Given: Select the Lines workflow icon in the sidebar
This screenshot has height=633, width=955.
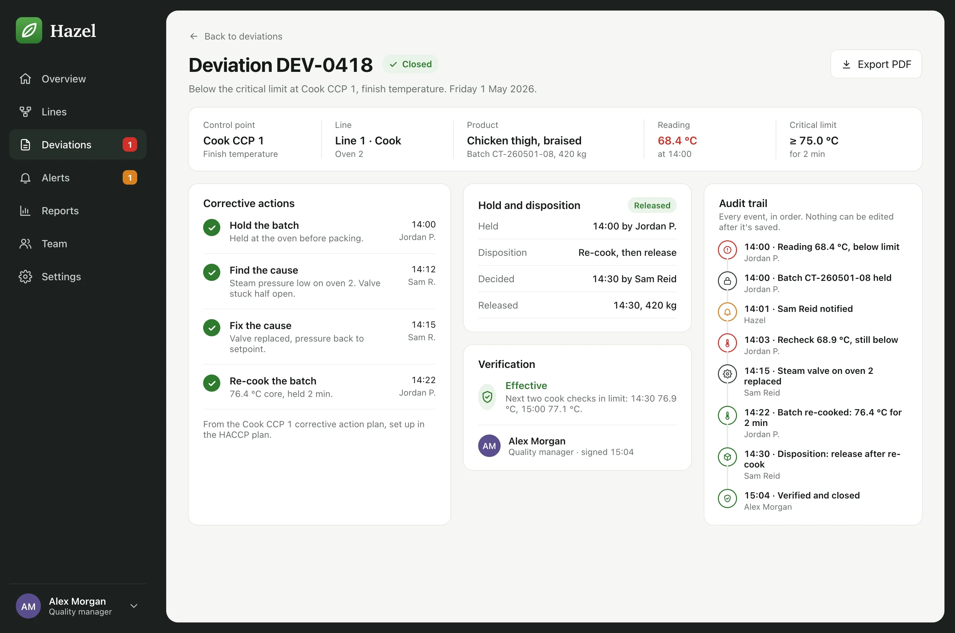Looking at the screenshot, I should pyautogui.click(x=25, y=112).
